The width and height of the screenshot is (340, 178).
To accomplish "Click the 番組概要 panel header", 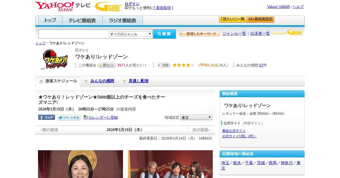I will [262, 94].
